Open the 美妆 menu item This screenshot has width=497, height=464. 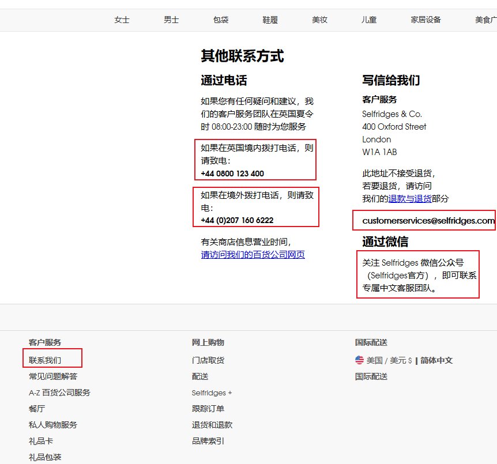coord(319,20)
